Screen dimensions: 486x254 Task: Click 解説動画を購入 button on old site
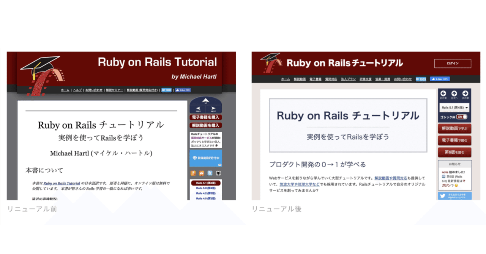coord(206,125)
